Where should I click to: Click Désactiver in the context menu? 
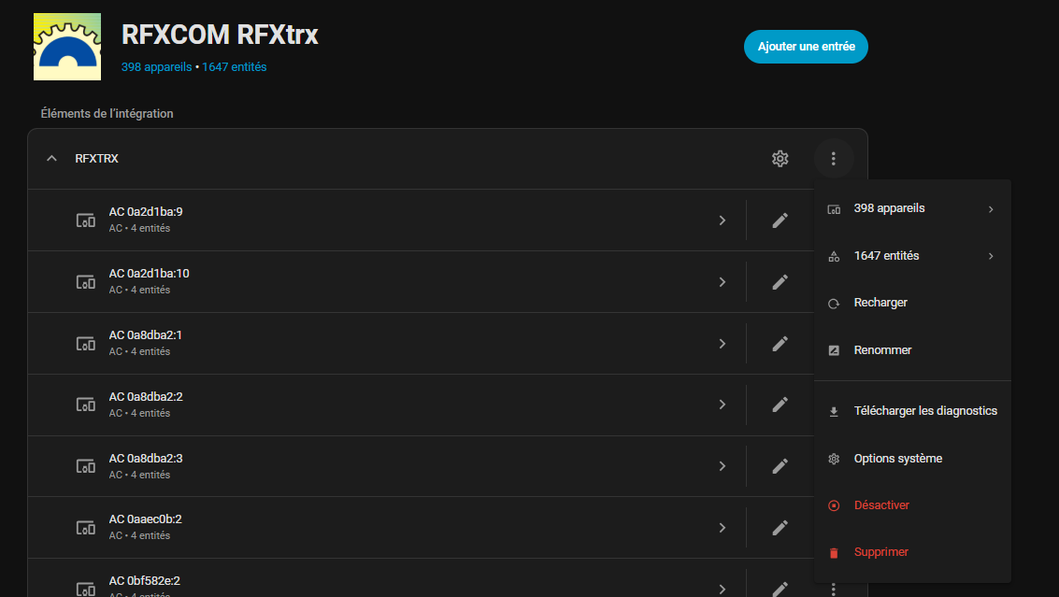point(881,505)
